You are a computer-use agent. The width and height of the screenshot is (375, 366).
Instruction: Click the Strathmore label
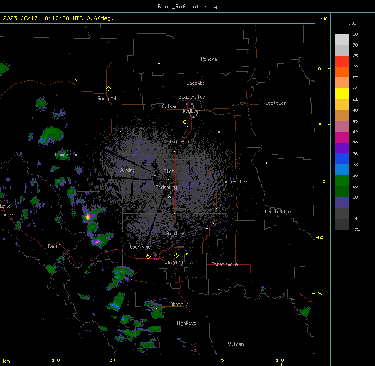click(224, 264)
